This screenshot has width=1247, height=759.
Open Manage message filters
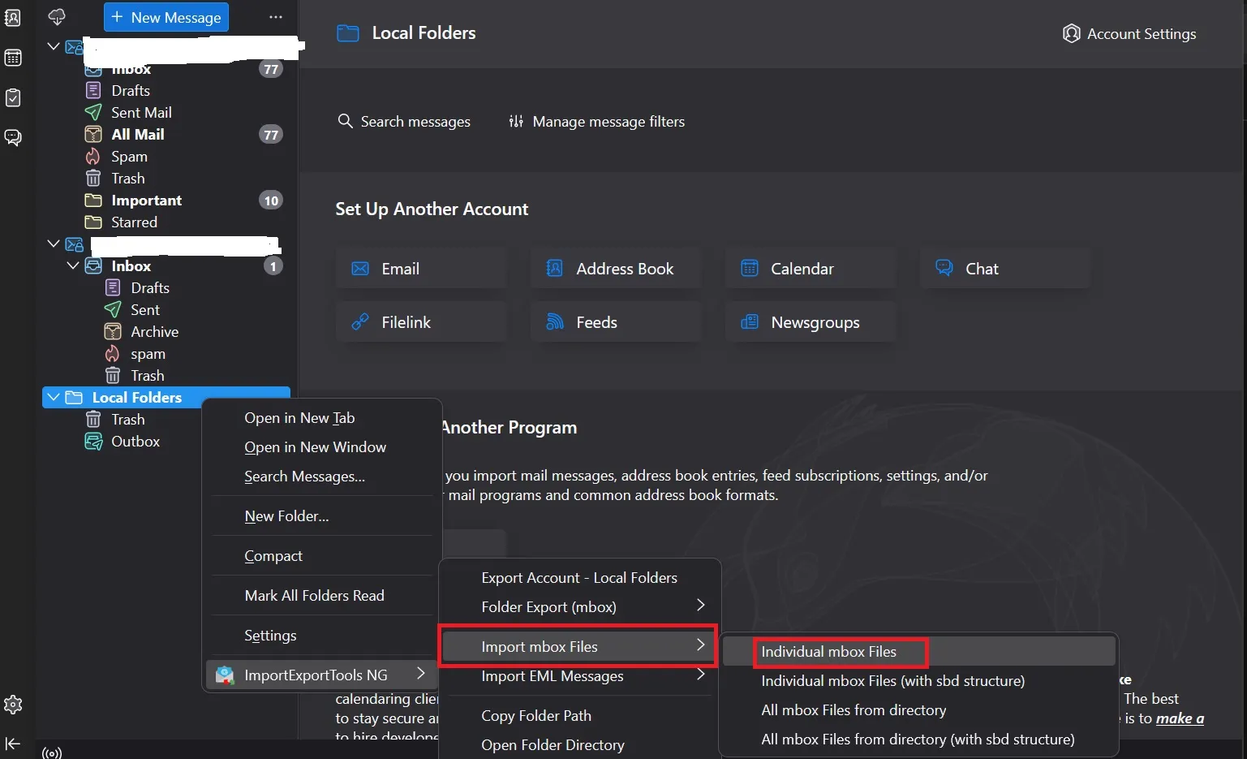click(x=596, y=121)
